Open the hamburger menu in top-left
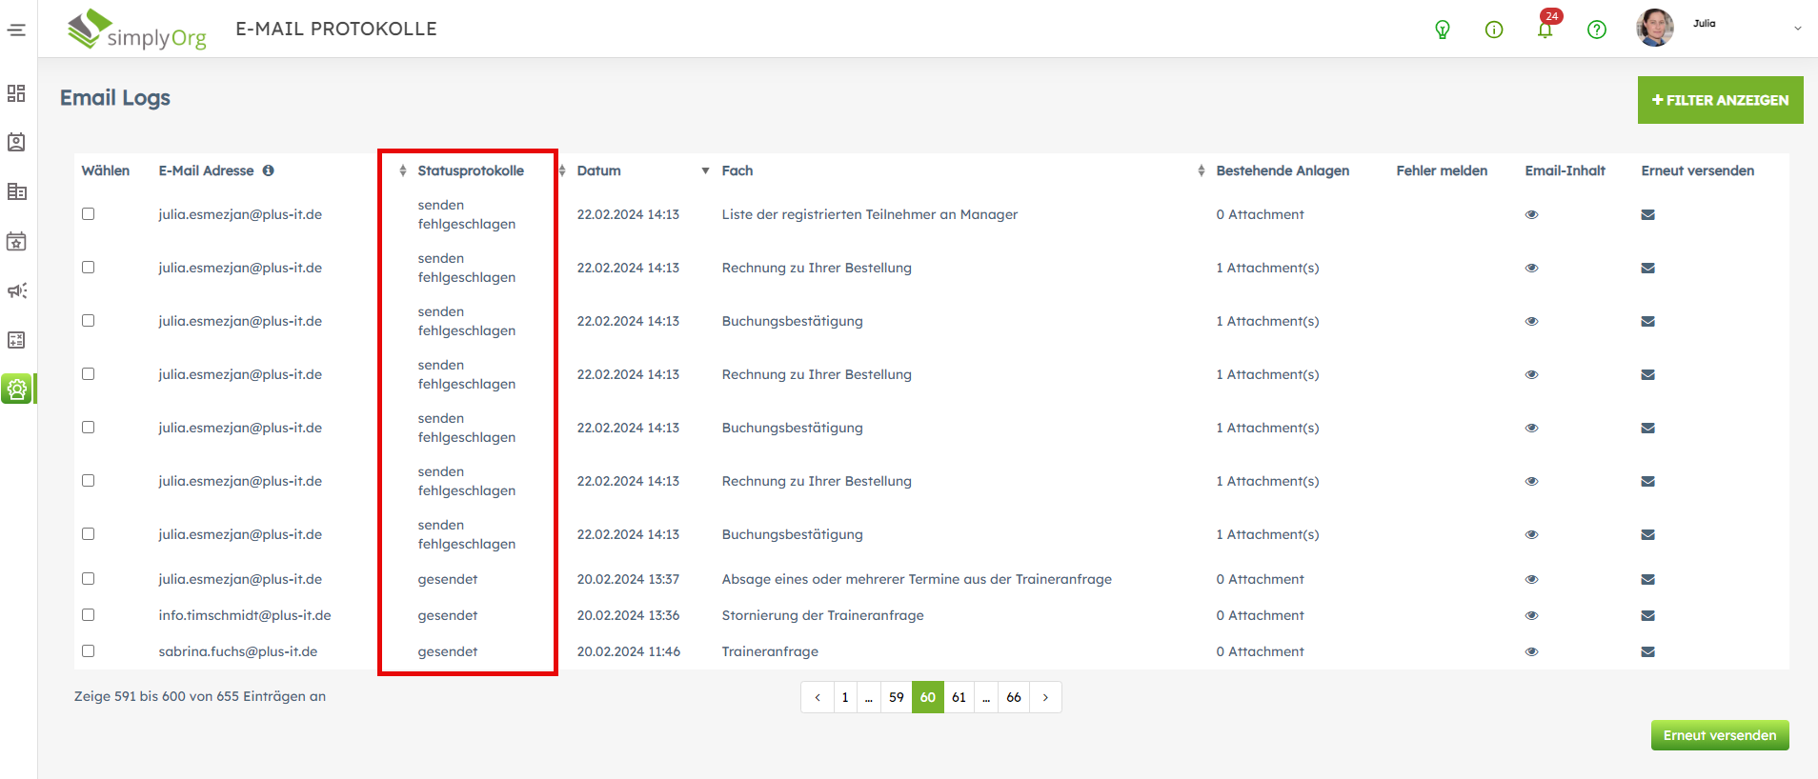1818x779 pixels. (x=16, y=30)
